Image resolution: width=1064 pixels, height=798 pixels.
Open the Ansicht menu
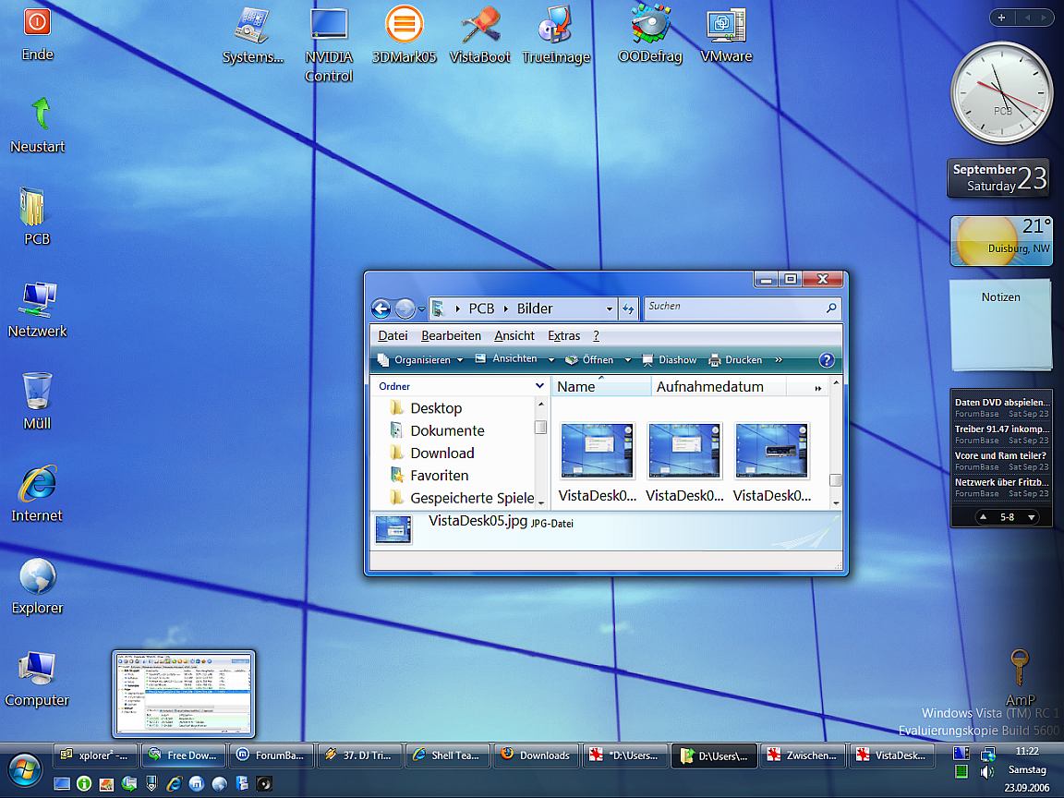tap(514, 335)
